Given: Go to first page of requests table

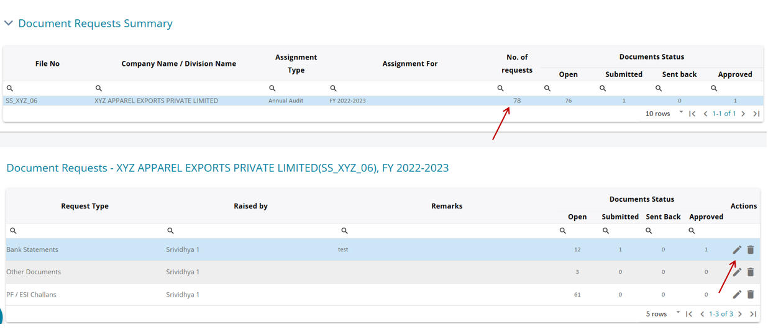Looking at the screenshot, I should coord(689,314).
